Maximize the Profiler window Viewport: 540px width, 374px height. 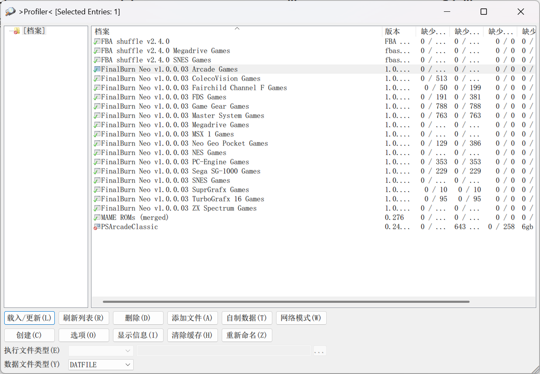click(x=484, y=12)
